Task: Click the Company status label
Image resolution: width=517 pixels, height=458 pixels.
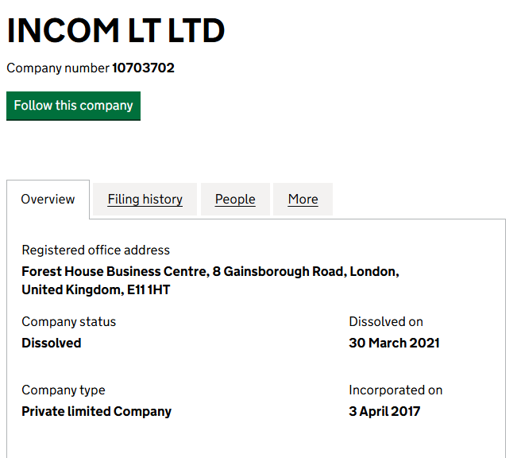Action: [68, 322]
